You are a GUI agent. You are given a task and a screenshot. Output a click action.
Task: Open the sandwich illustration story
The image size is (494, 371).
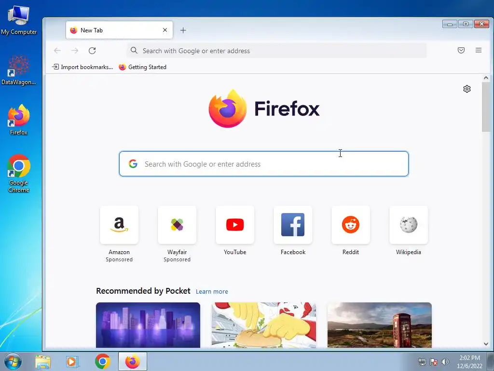tap(264, 325)
